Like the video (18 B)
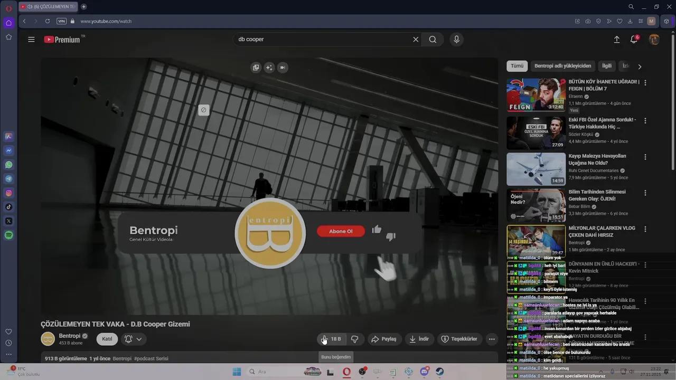The width and height of the screenshot is (676, 380). (332, 339)
